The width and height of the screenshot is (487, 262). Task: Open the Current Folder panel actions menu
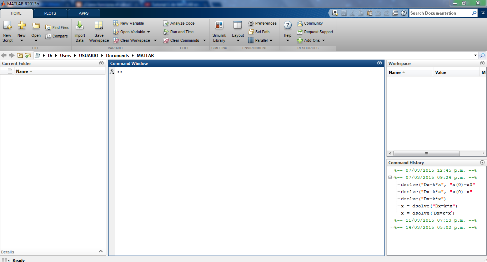[101, 63]
